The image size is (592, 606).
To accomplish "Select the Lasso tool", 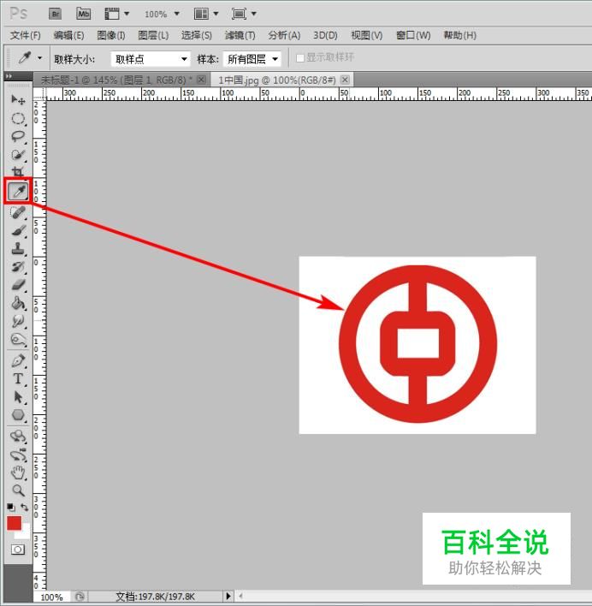I will (x=18, y=136).
